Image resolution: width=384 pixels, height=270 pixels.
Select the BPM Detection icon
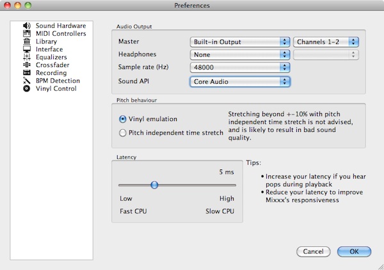click(x=27, y=81)
